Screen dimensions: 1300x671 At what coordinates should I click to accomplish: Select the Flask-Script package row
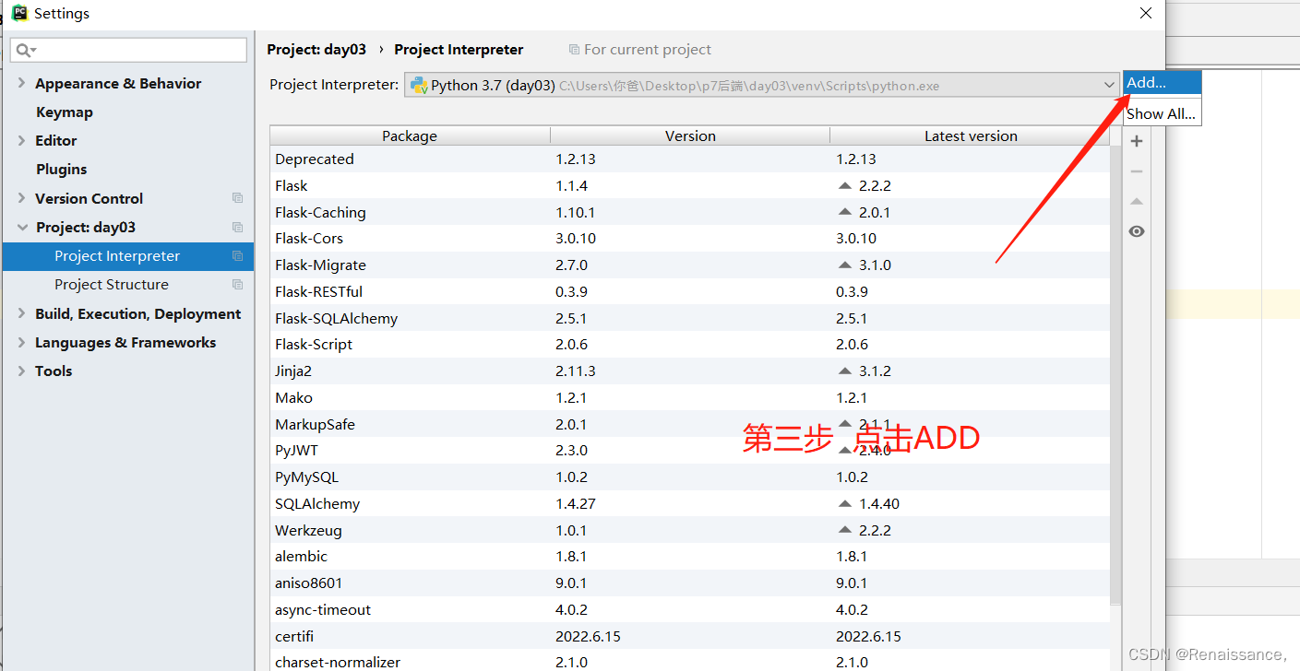pyautogui.click(x=690, y=344)
